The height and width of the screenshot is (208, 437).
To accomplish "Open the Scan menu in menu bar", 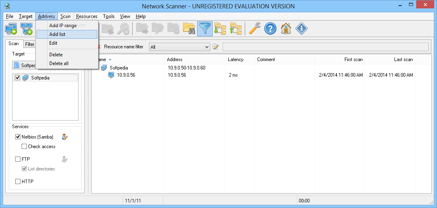I will [66, 16].
